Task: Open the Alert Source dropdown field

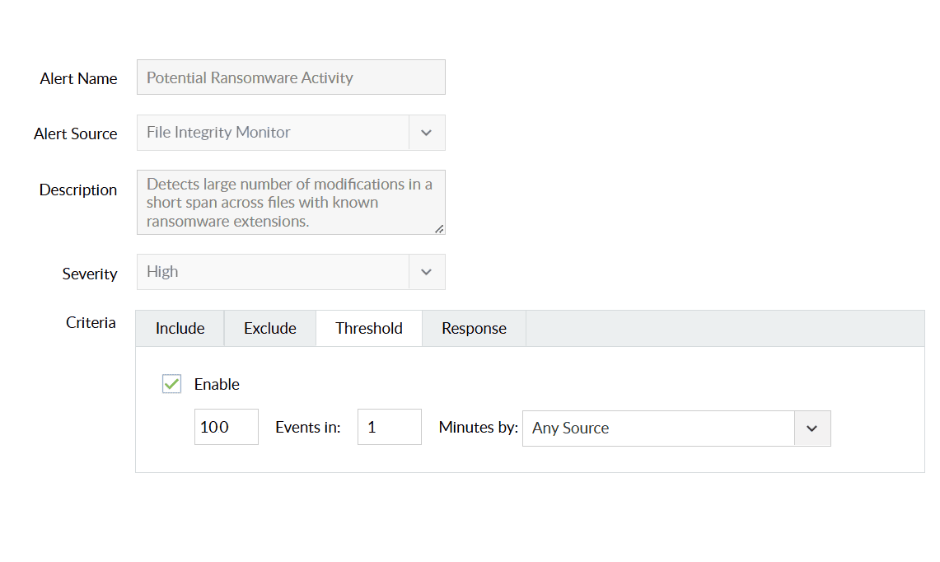Action: [x=273, y=133]
